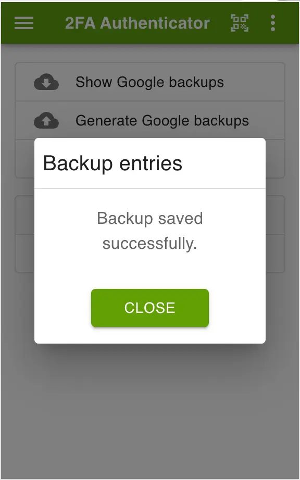Screen dimensions: 300x480
Task: Click the Backup entries dialog heading
Action: click(x=114, y=163)
